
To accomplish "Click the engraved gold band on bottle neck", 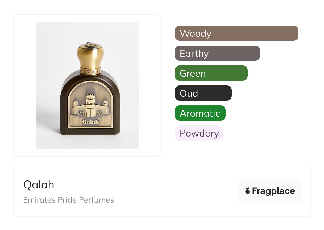I will point(90,71).
